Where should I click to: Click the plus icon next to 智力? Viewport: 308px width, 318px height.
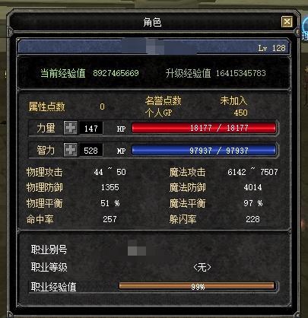(x=71, y=150)
